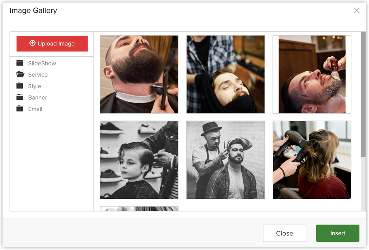Dismiss Image Gallery with the X
369x250 pixels.
(357, 11)
